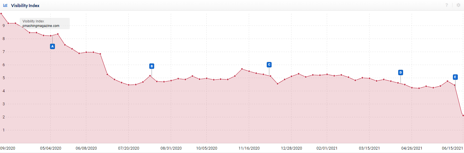Select the 03/15/2021 axis label

click(x=369, y=148)
